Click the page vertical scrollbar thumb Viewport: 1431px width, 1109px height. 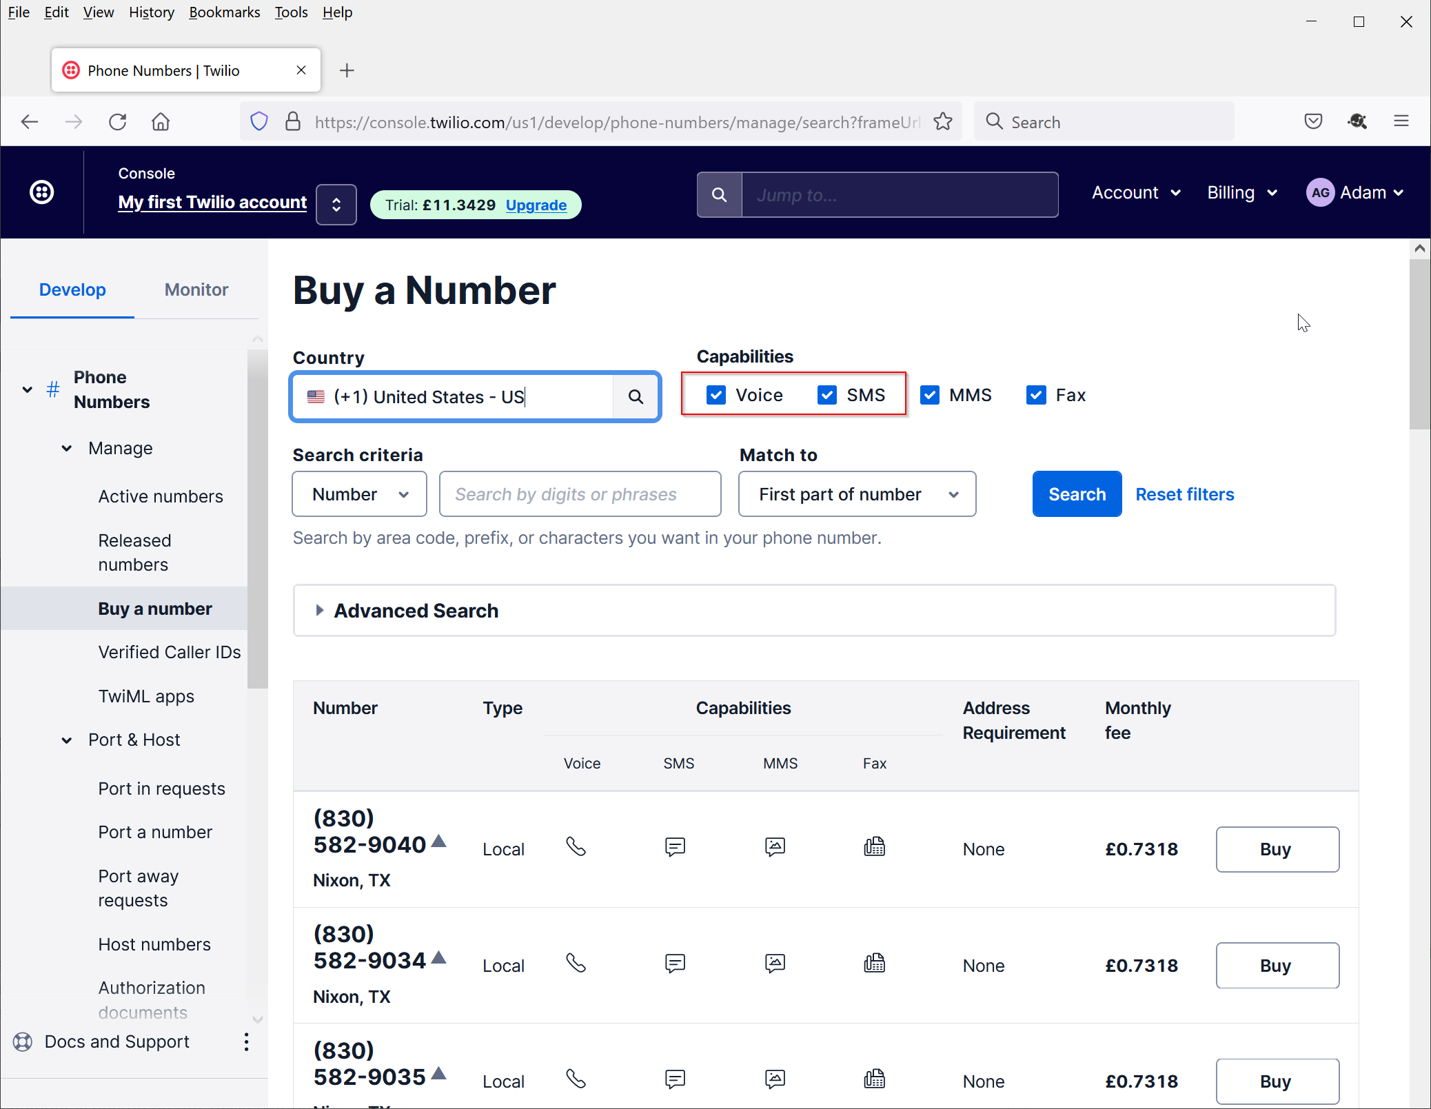coord(1419,345)
